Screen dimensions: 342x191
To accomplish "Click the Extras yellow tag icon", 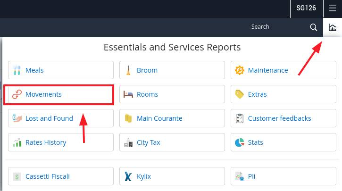I will tap(240, 94).
